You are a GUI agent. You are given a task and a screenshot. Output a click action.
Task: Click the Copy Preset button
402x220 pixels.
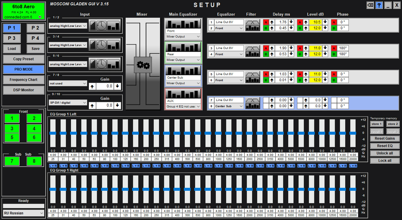[24, 59]
